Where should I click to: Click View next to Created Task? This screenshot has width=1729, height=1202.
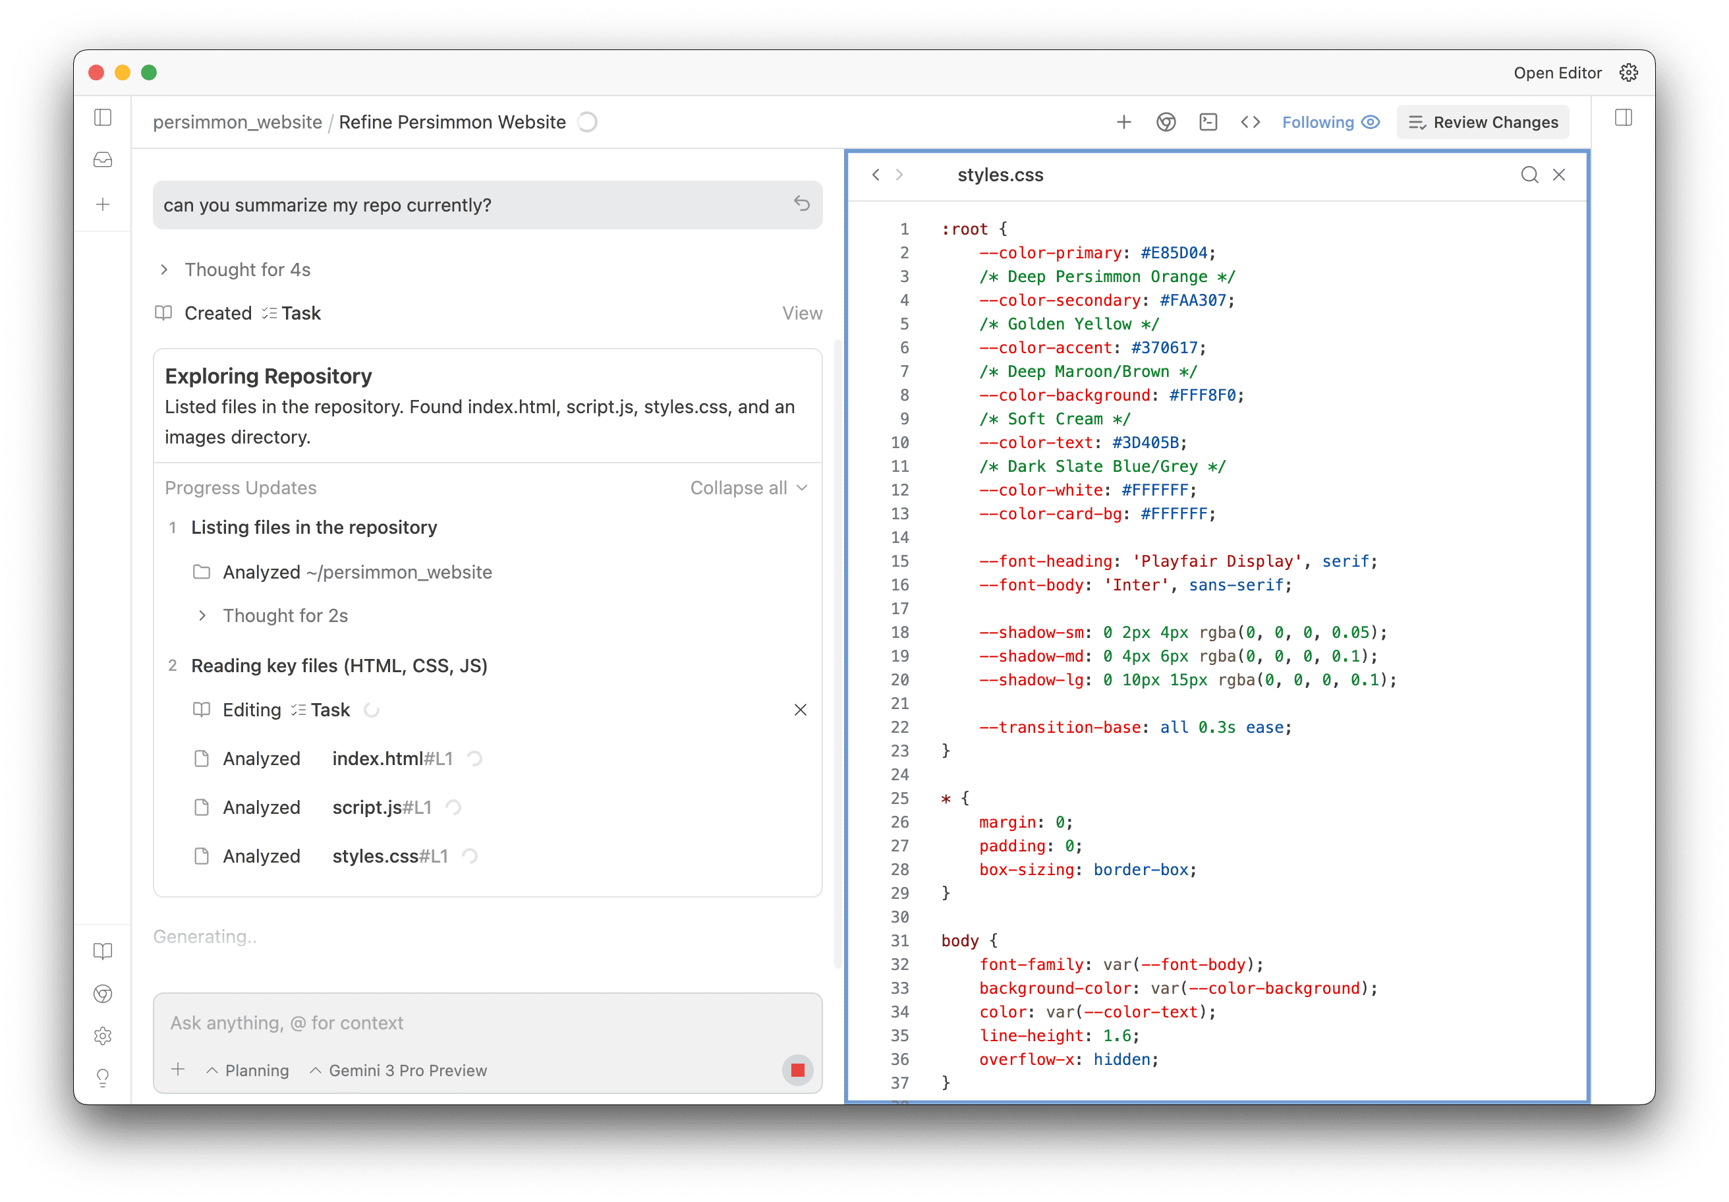click(801, 312)
